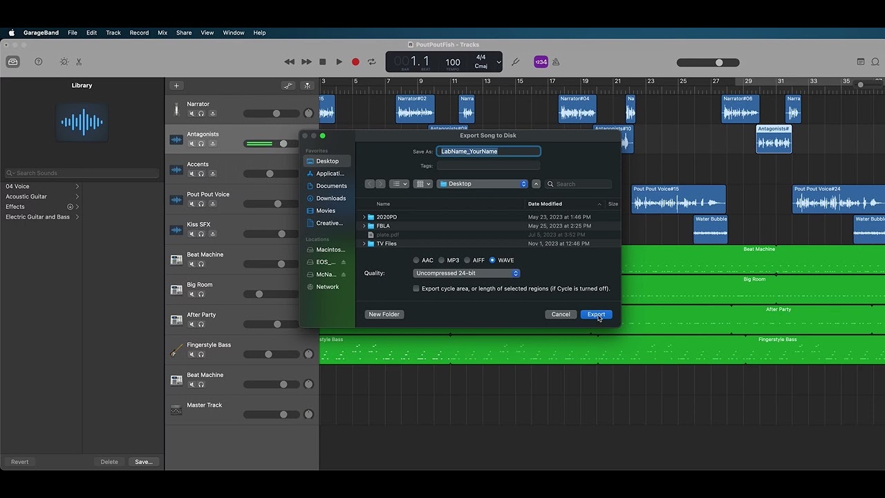Image resolution: width=885 pixels, height=498 pixels.
Task: Select the MP3 format radio button
Action: point(441,260)
